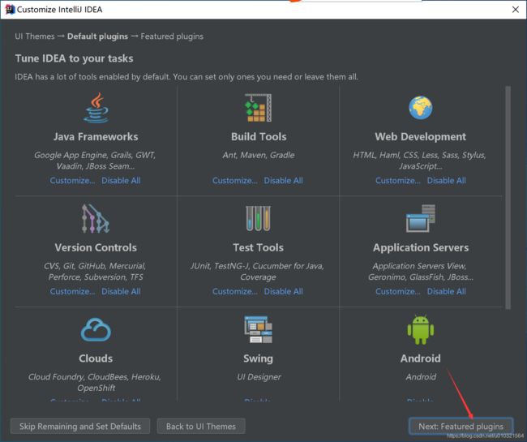Click Default plugins breadcrumb step

tap(97, 36)
